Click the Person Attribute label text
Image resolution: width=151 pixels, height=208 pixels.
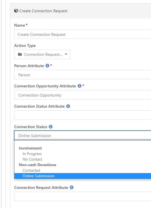click(29, 66)
